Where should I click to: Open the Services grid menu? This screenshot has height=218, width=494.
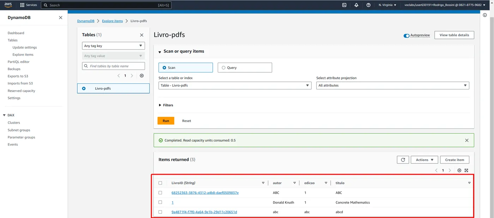(x=29, y=5)
